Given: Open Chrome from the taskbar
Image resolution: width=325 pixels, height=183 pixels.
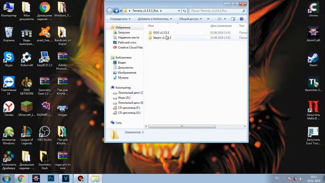Looking at the screenshot, I should pyautogui.click(x=21, y=178).
